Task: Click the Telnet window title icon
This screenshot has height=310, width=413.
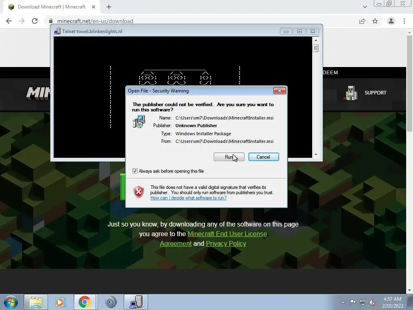Action: point(57,31)
